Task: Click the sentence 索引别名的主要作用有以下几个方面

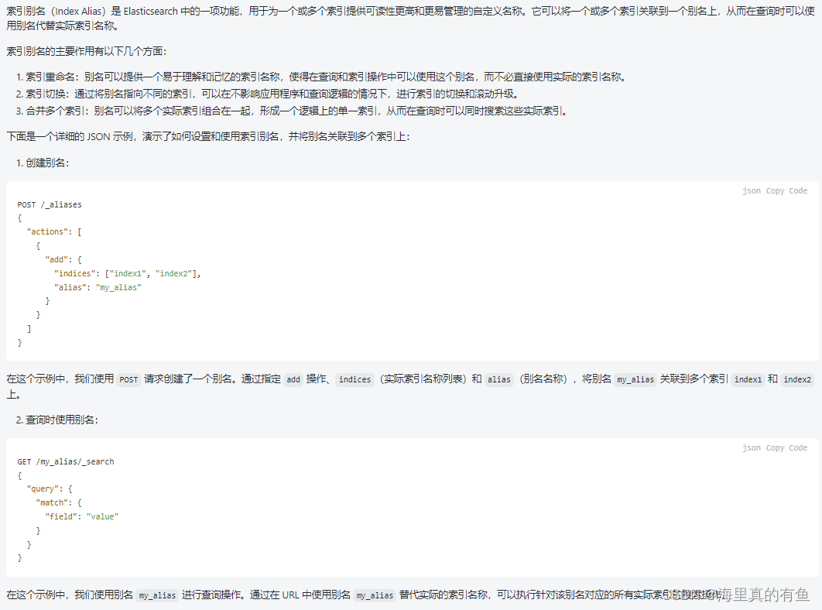Action: pyautogui.click(x=87, y=51)
